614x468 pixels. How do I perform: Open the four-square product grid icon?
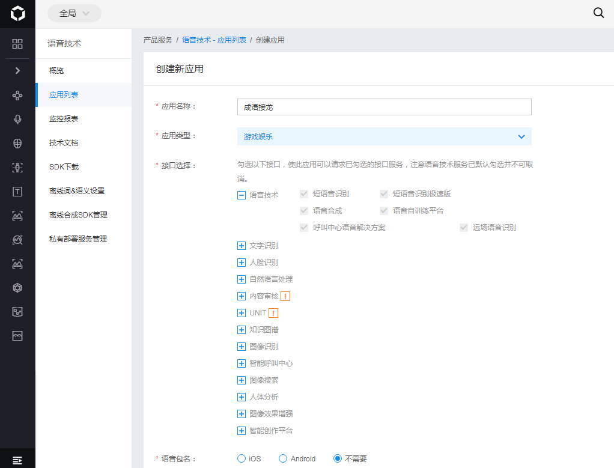click(x=17, y=44)
